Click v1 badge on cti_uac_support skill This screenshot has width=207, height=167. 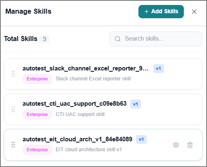coord(136,104)
